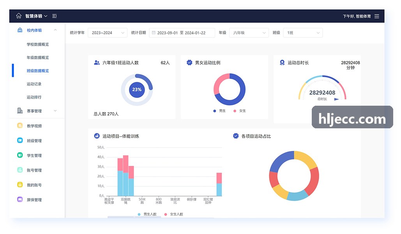
Task: Click the badge icon beside 男女运动比例
Action: coord(189,62)
